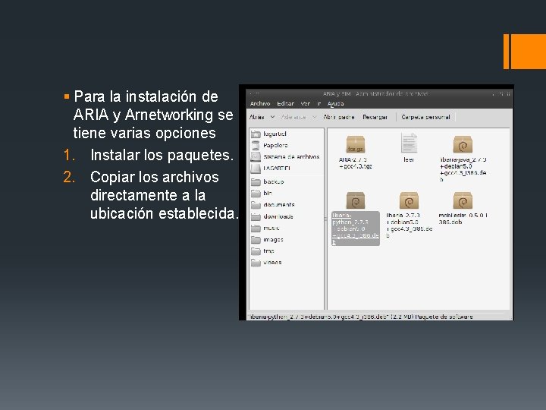Select the leer text document icon
The width and height of the screenshot is (546, 410).
(409, 143)
